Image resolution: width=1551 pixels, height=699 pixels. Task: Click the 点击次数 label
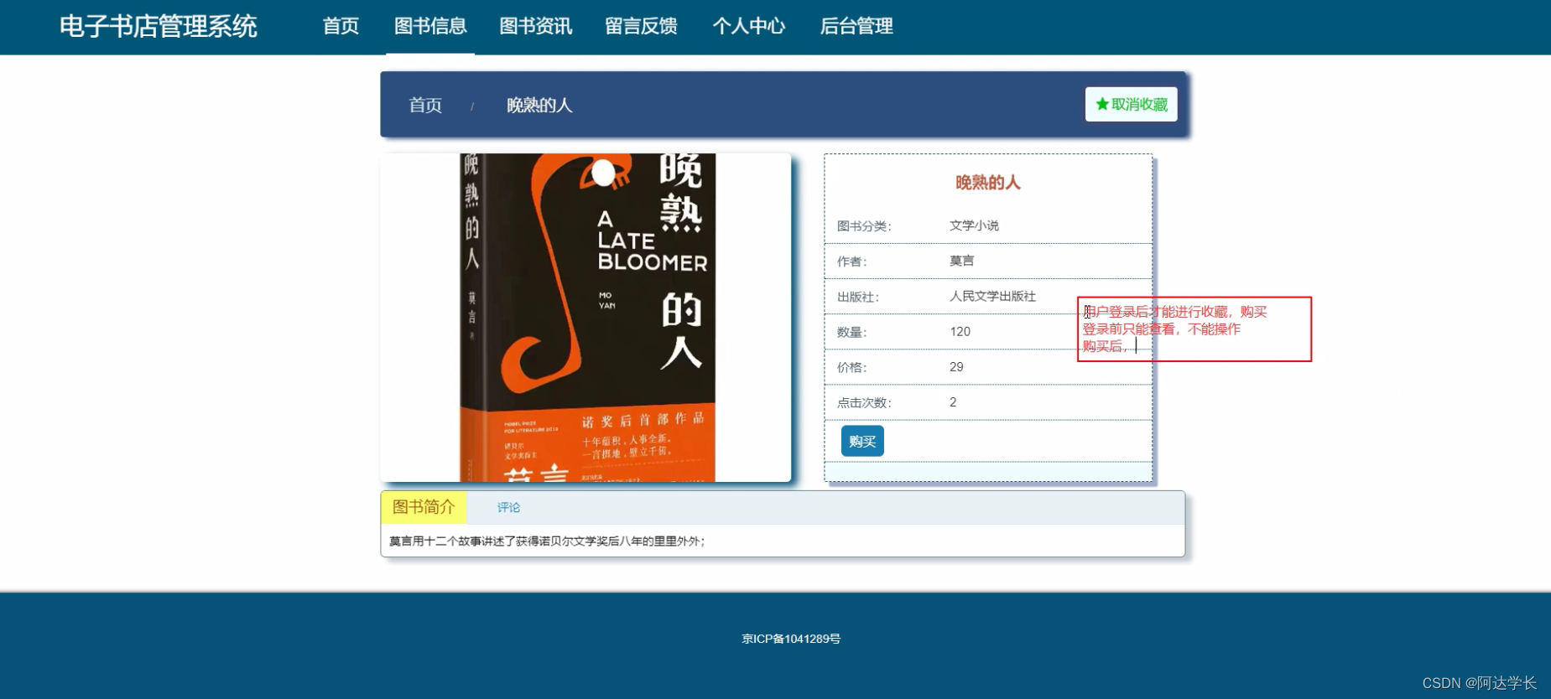click(x=864, y=403)
